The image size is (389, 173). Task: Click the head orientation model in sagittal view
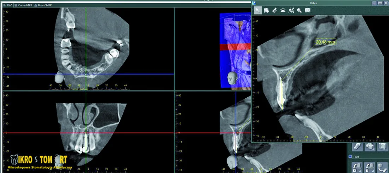[233, 162]
